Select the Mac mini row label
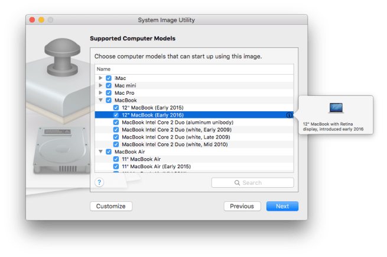Screen dimensions: 387x257 coord(125,86)
